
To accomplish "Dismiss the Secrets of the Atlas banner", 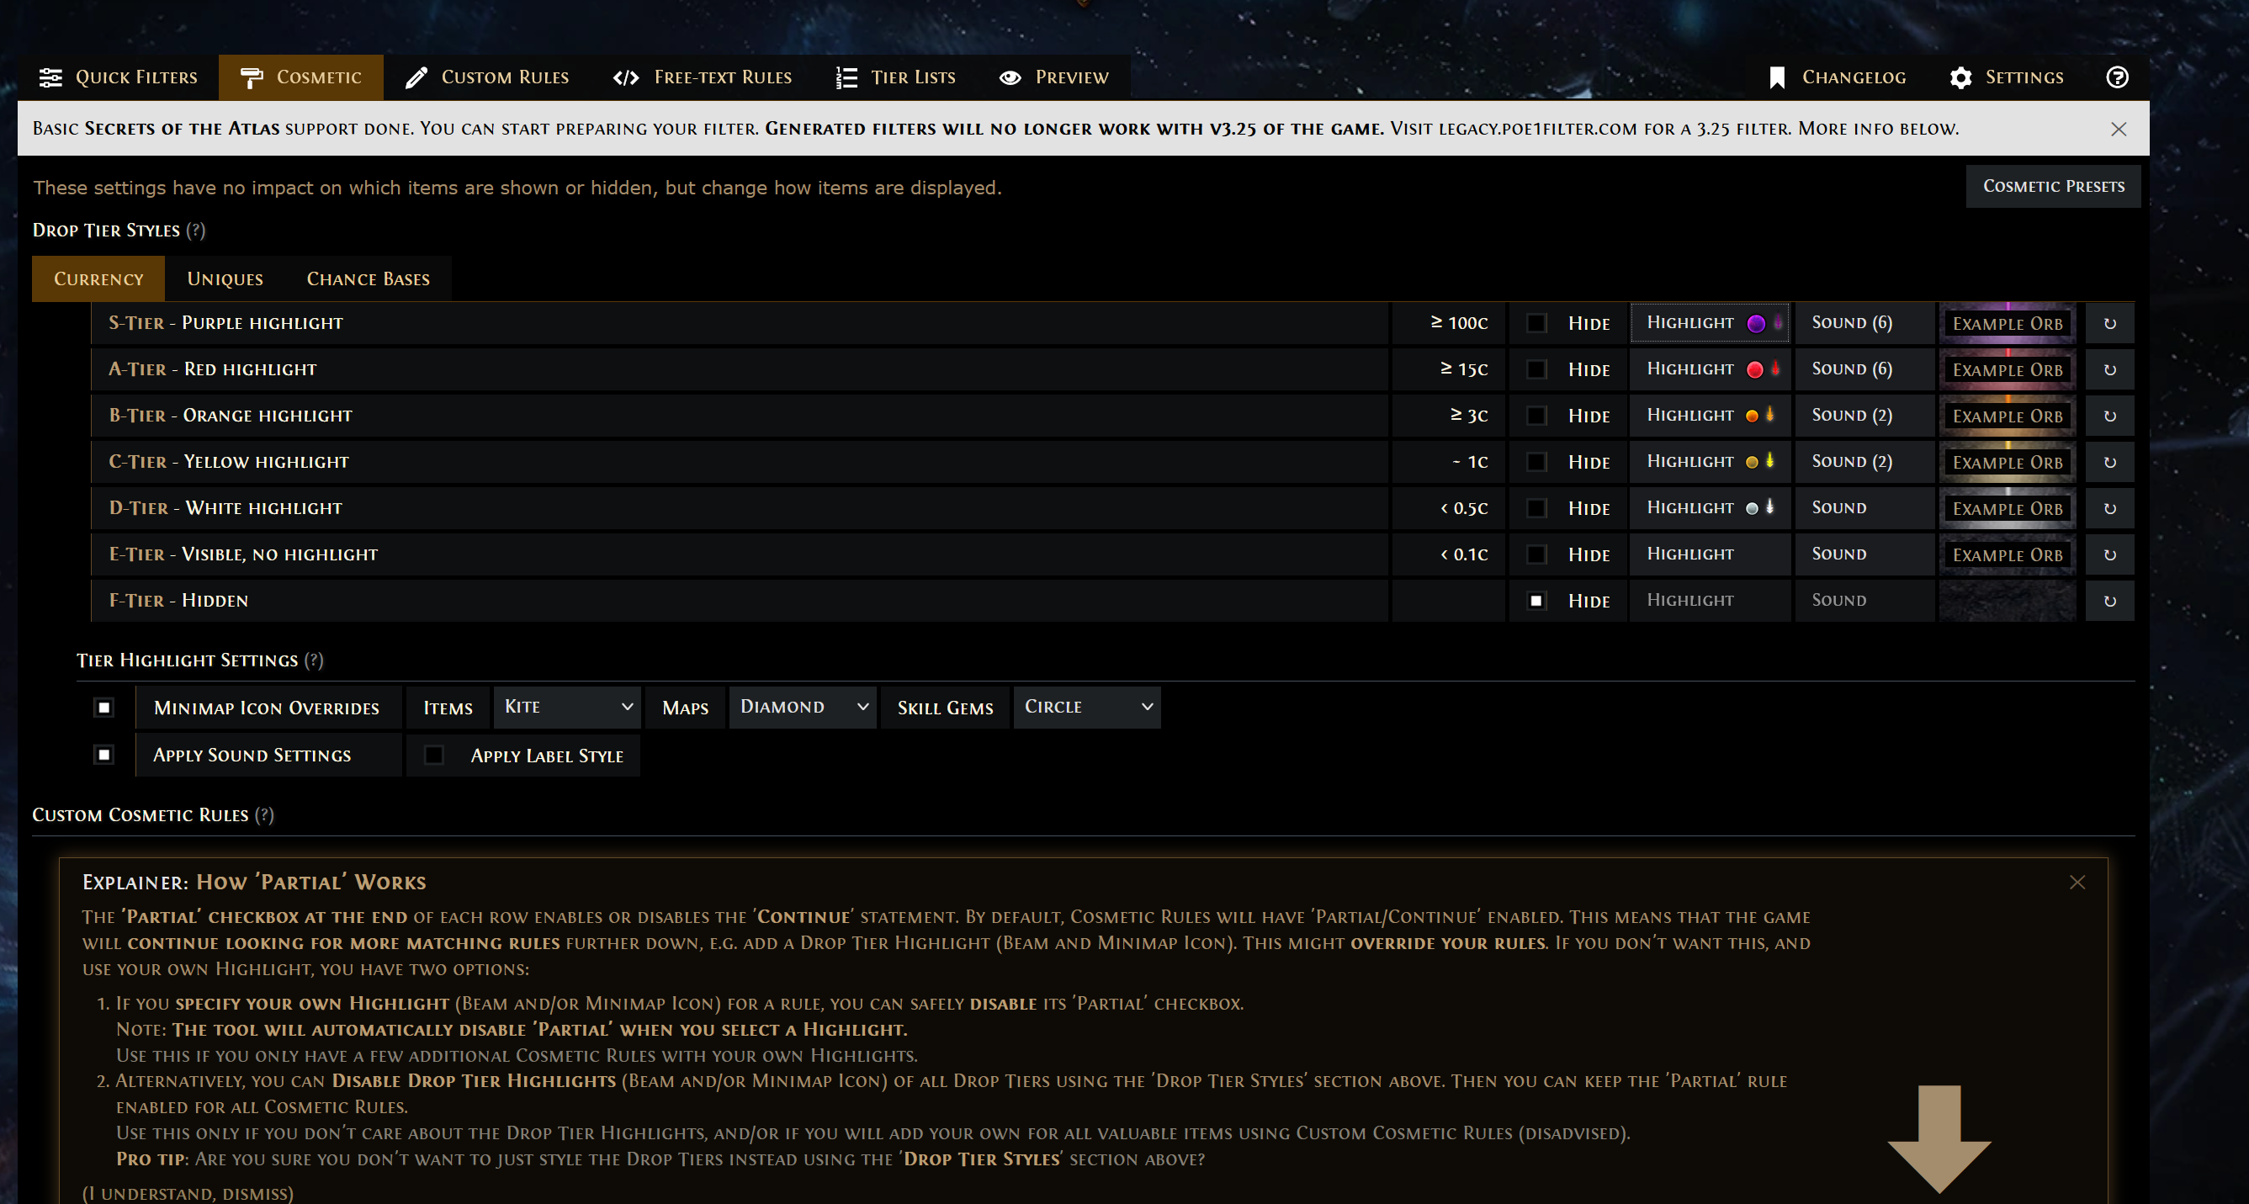I will [2118, 130].
